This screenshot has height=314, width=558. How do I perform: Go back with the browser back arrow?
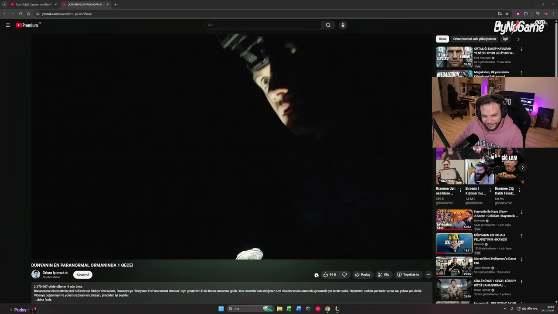(x=5, y=14)
